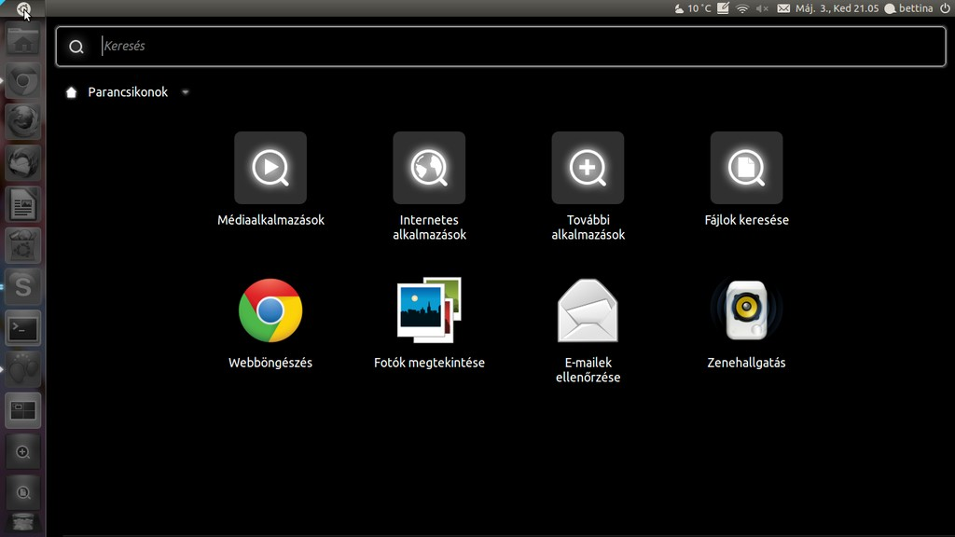Open the clock menu Máj. 3., Ked 21.05
955x537 pixels.
tap(837, 8)
